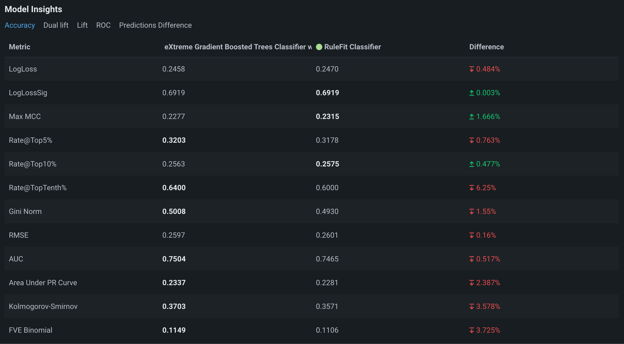
Task: Click the Difference column header
Action: 486,47
